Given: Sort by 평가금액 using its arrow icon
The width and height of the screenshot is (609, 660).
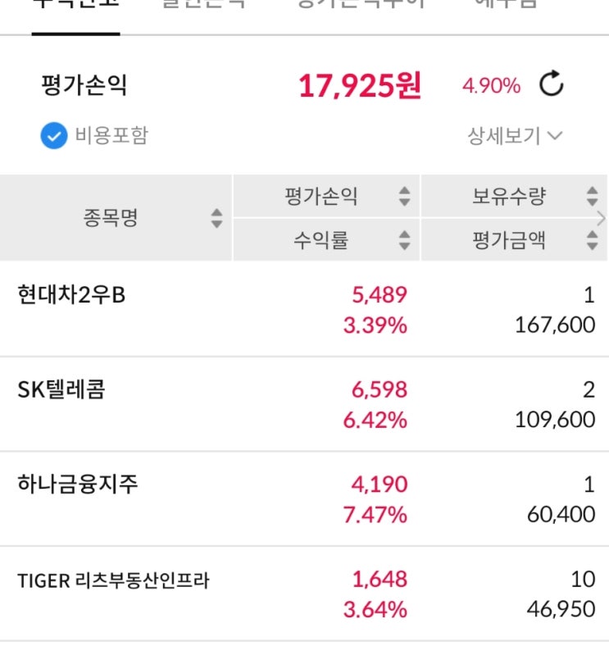Looking at the screenshot, I should click(x=592, y=240).
